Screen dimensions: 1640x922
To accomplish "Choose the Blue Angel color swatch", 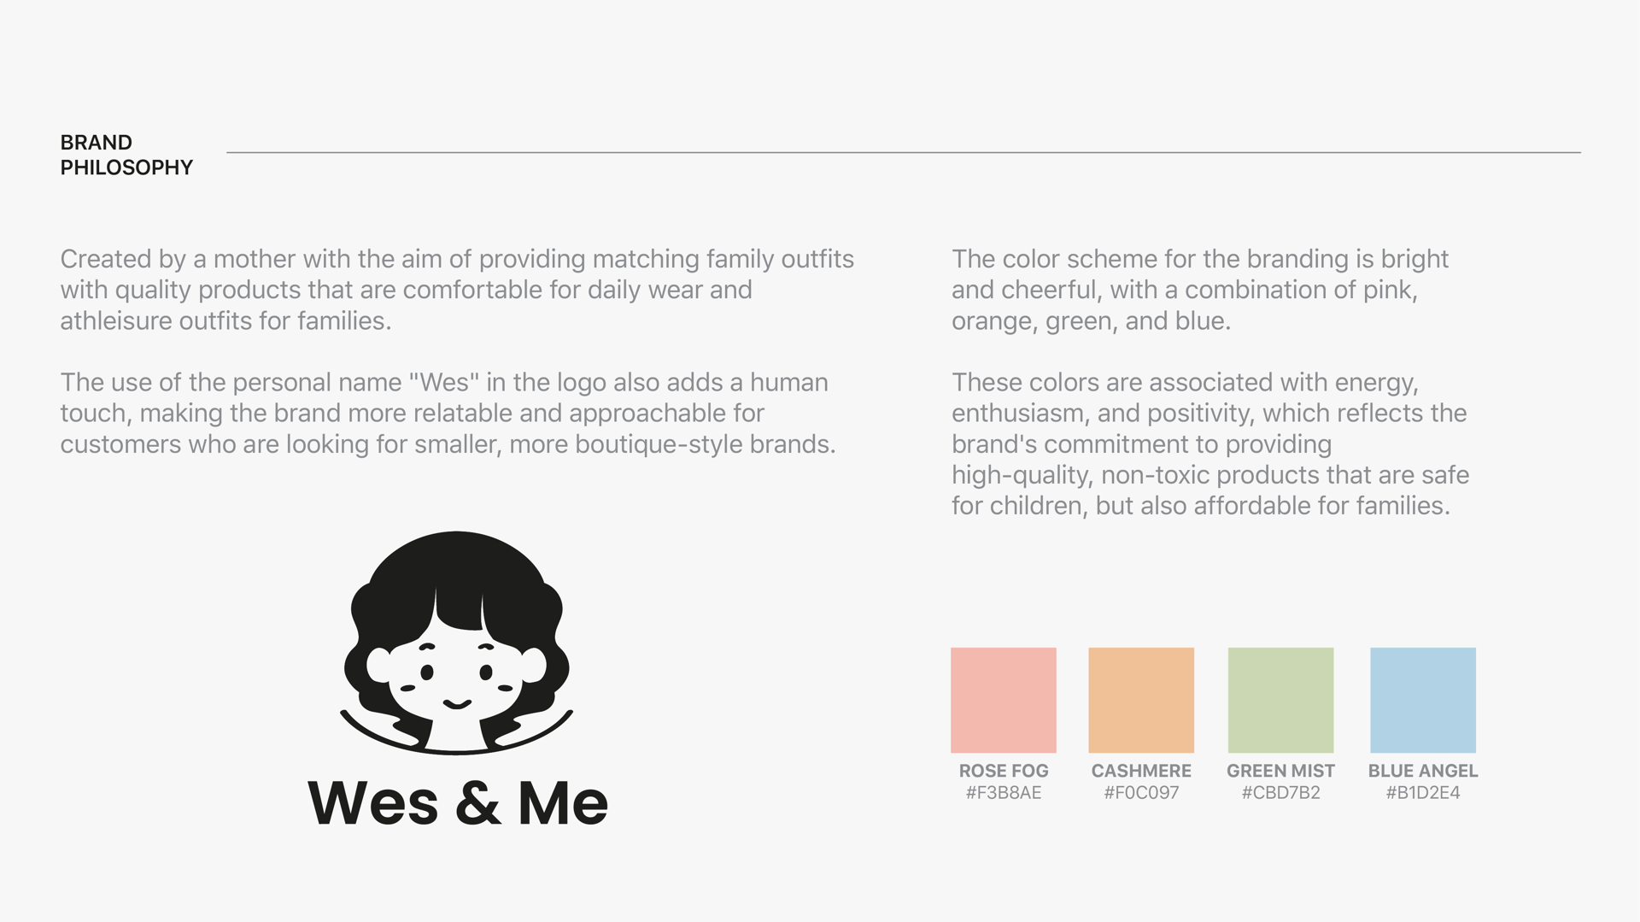I will click(1423, 700).
